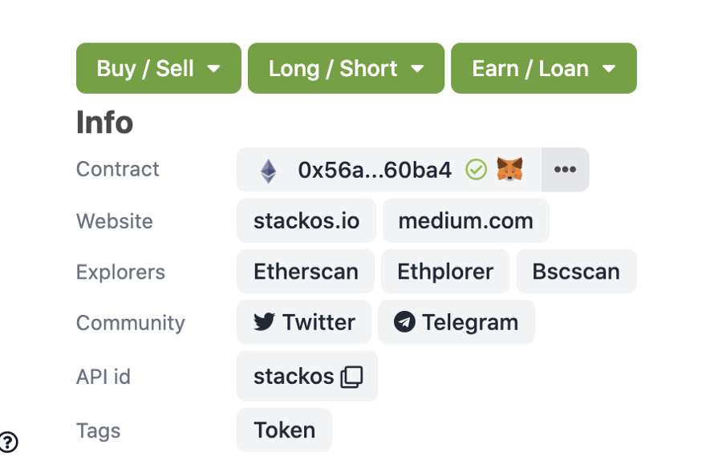Click the Twitter bird icon
Viewport: 702px width, 460px height.
point(264,322)
